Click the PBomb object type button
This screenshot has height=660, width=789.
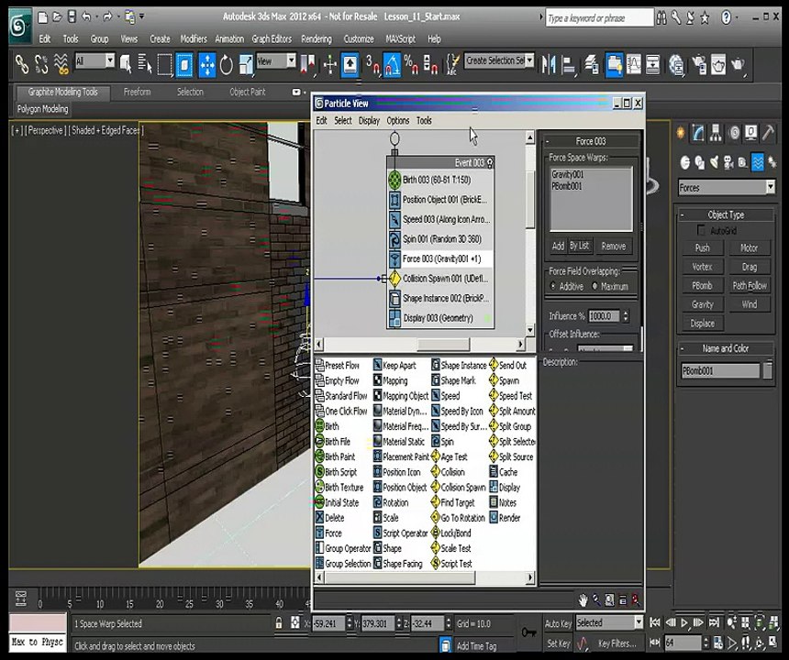[703, 285]
